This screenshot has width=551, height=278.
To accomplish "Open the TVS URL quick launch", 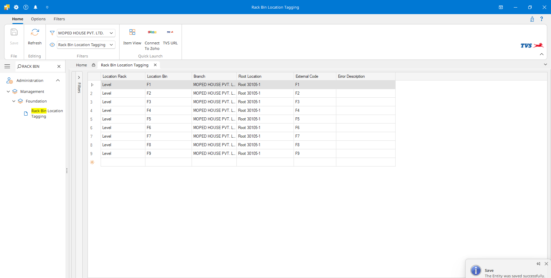I will point(170,32).
